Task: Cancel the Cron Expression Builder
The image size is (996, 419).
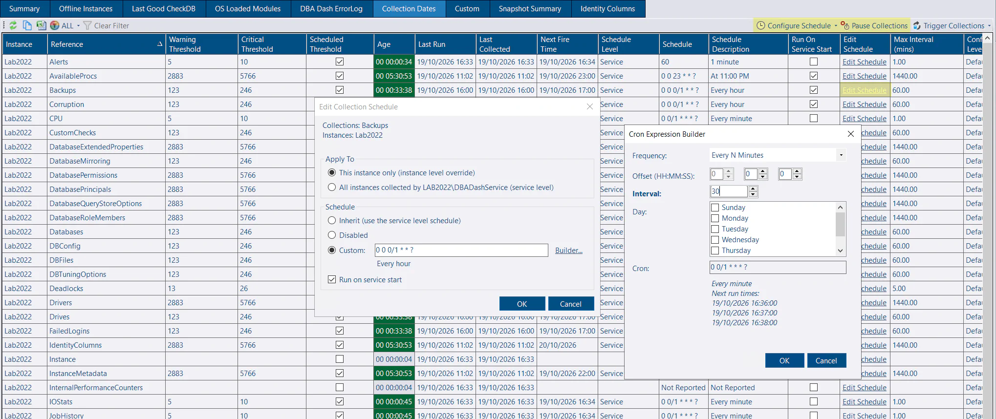Action: click(x=826, y=360)
